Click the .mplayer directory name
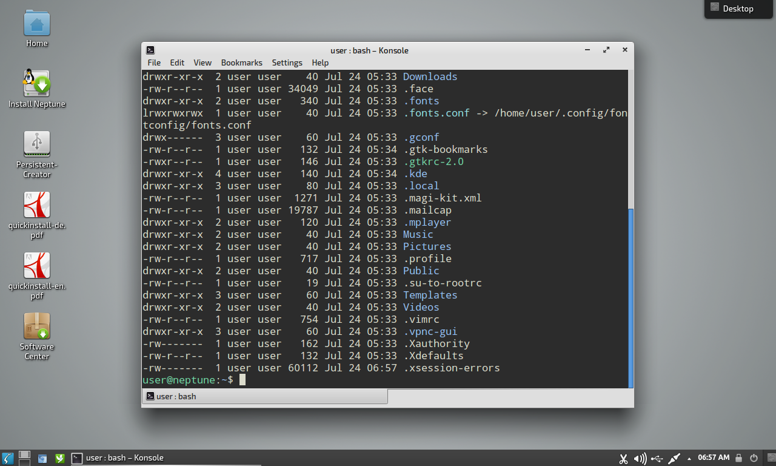The height and width of the screenshot is (466, 776). [x=427, y=222]
